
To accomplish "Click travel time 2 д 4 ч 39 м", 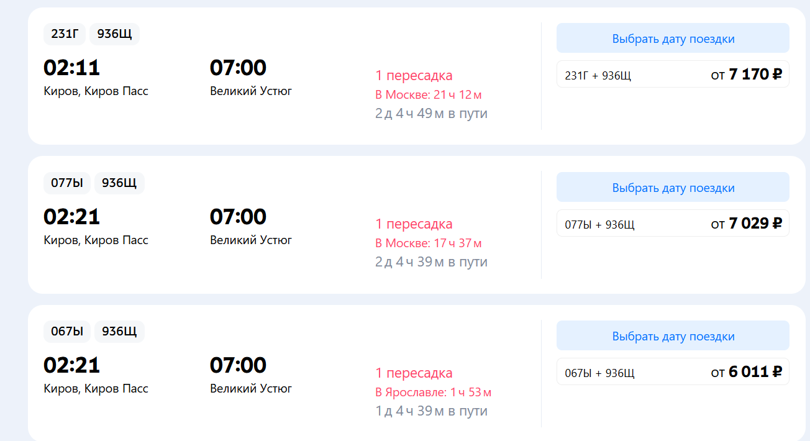I will [431, 262].
